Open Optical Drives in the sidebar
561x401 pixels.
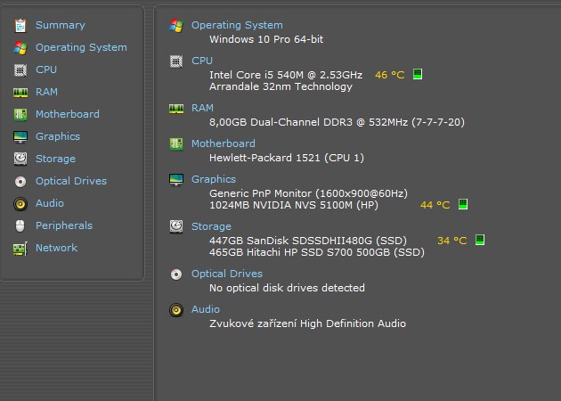[x=71, y=181]
